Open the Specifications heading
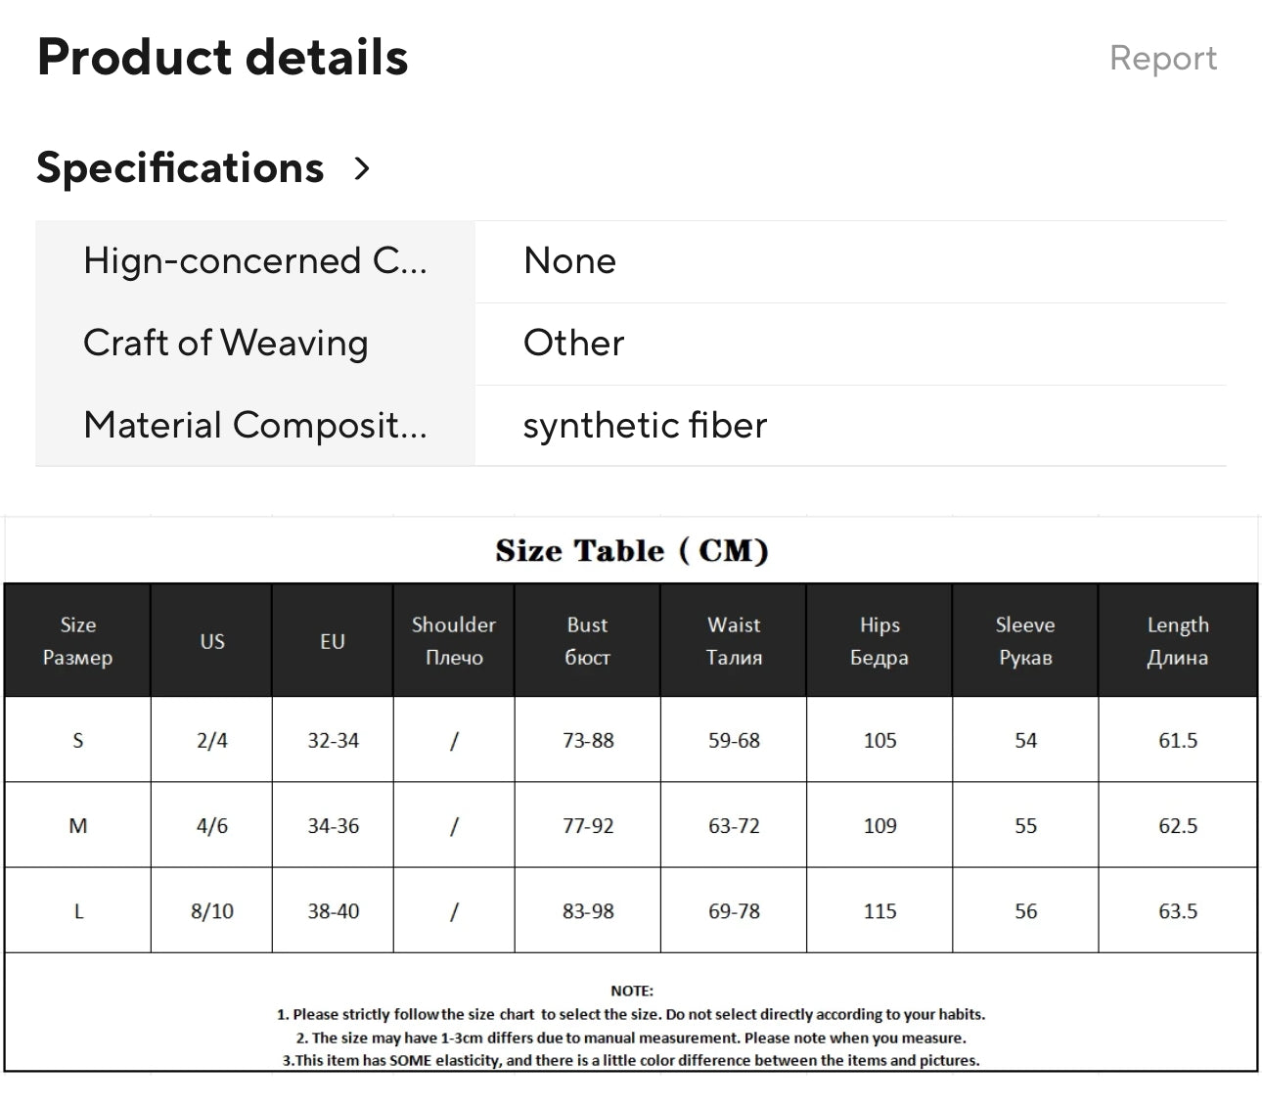 point(180,168)
